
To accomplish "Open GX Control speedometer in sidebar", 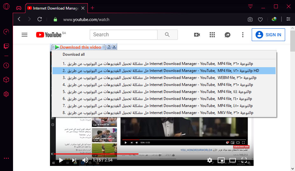I will (x=6, y=32).
